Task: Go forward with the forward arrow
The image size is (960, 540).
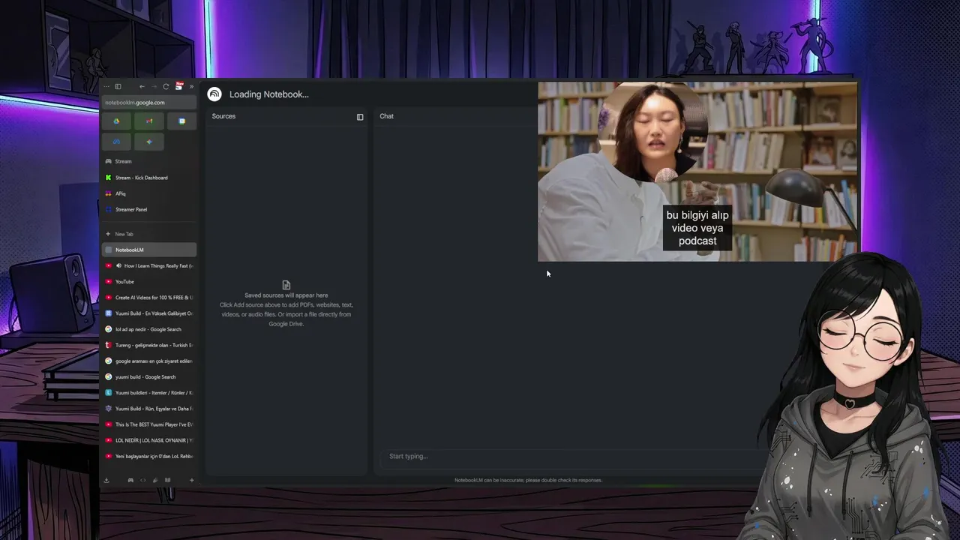Action: click(x=154, y=86)
